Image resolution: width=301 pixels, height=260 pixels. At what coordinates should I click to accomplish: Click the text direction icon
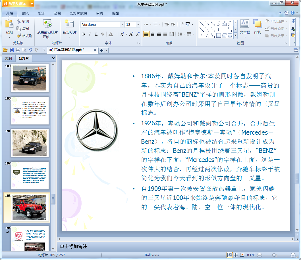pyautogui.click(x=181, y=24)
